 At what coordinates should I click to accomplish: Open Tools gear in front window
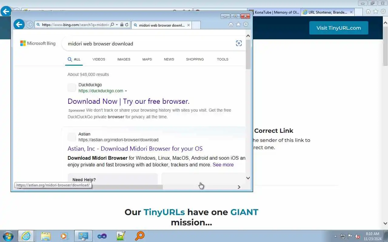[x=246, y=25]
